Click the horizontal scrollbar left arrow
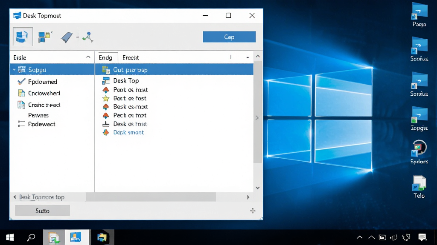Screen dimensions: 437x245 pyautogui.click(x=15, y=197)
